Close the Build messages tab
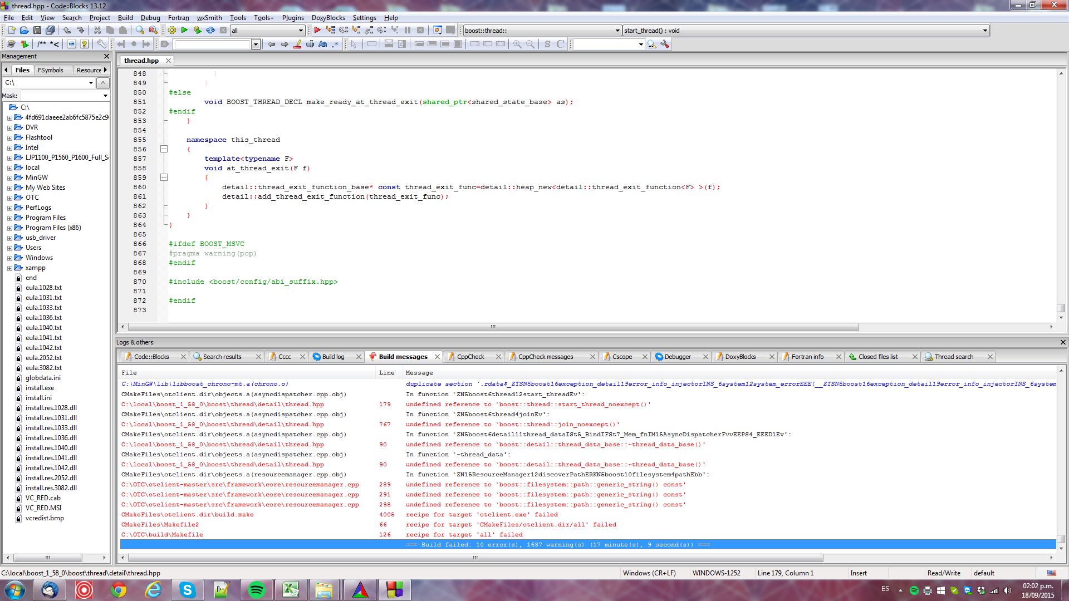1069x601 pixels. coord(437,357)
